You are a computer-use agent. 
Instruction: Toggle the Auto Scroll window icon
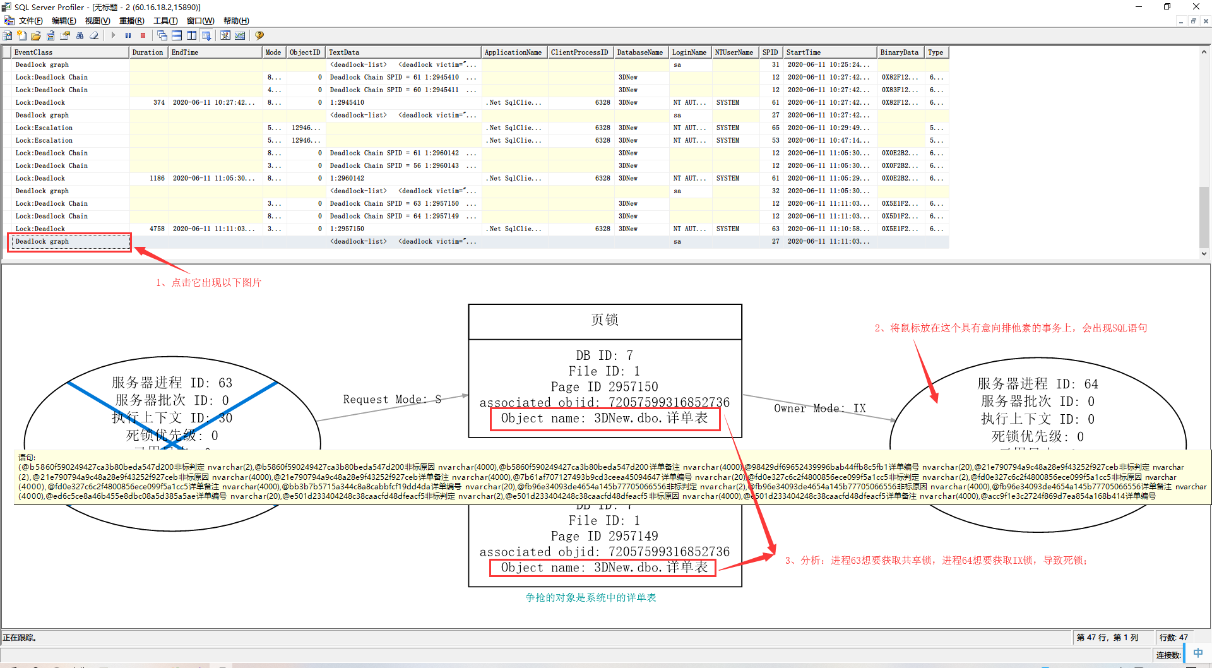(x=206, y=35)
